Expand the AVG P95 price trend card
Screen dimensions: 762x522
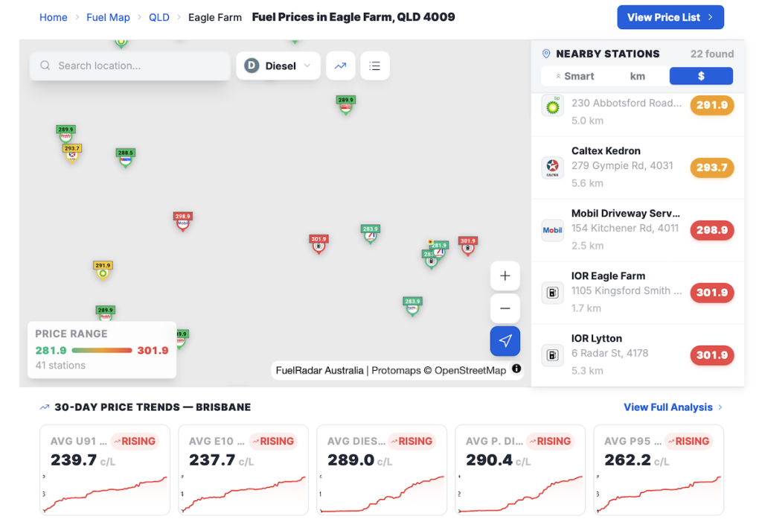point(659,470)
